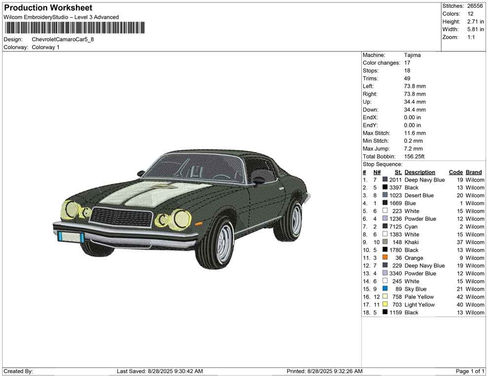Click the Total Bobbin value 156.25ft
488x376 pixels.
[414, 156]
